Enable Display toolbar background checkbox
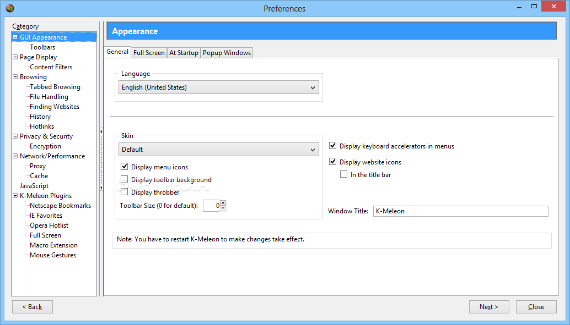The image size is (570, 325). point(125,179)
